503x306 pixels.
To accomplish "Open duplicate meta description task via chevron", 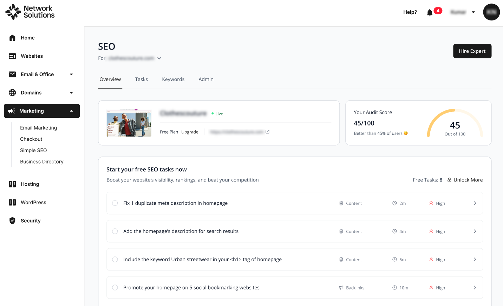I will [475, 203].
